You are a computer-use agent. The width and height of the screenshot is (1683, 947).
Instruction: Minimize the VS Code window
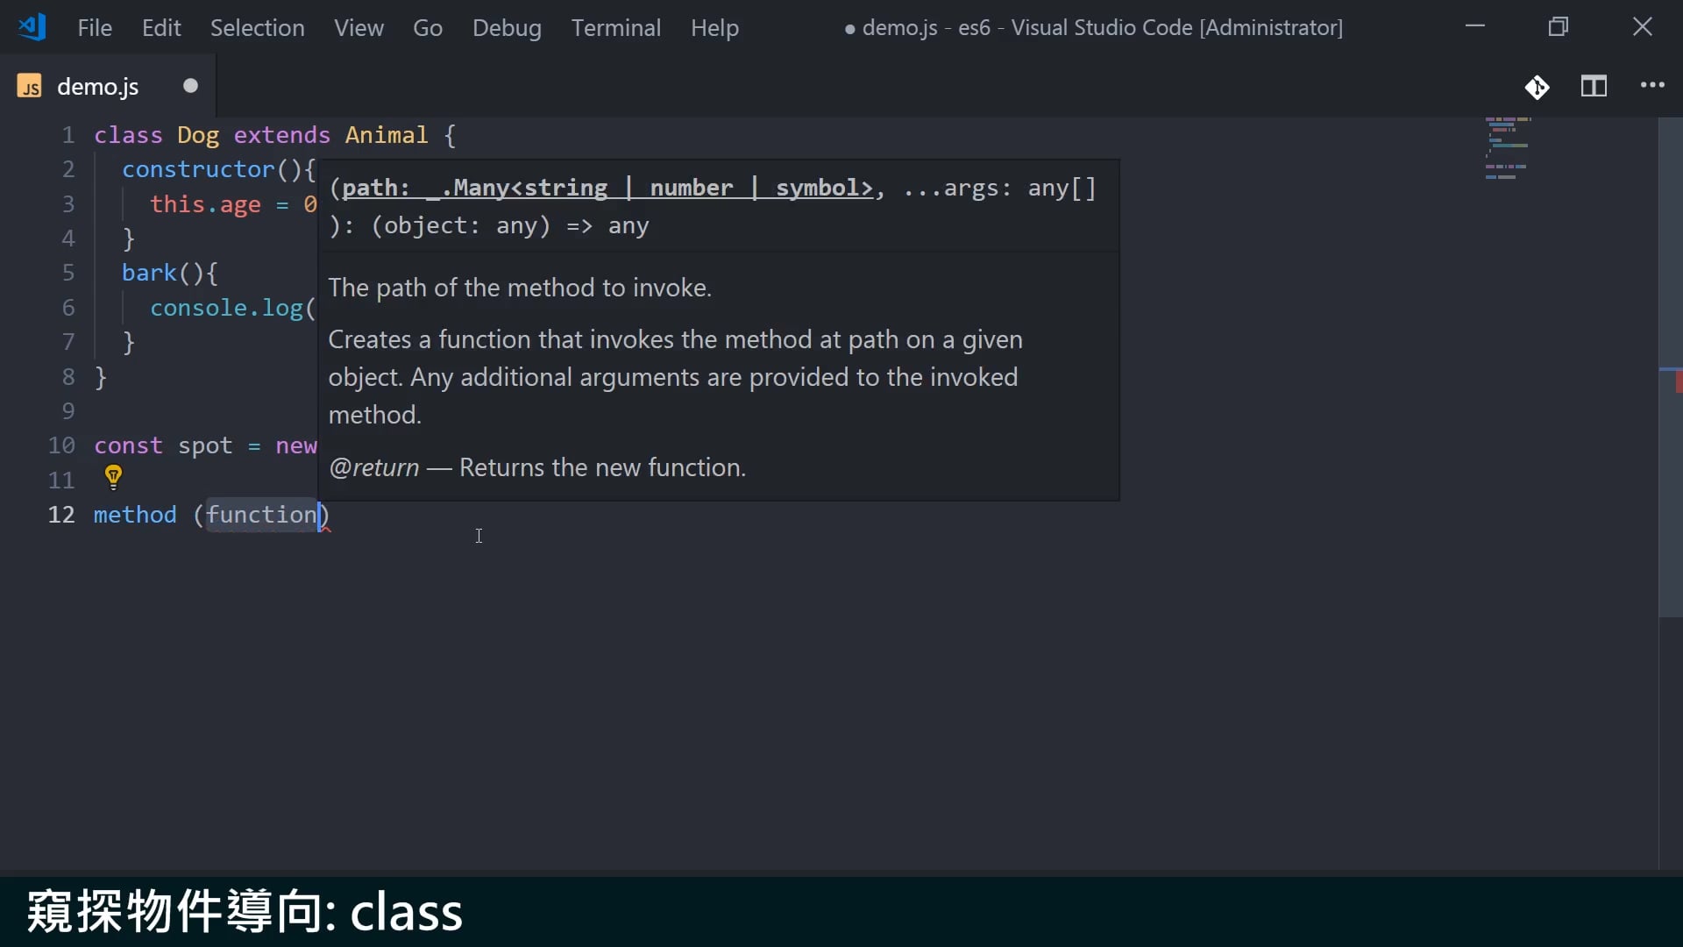click(x=1475, y=27)
